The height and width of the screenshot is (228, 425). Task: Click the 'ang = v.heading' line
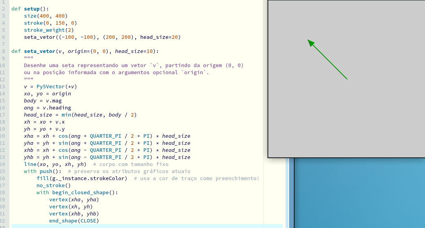[48, 108]
